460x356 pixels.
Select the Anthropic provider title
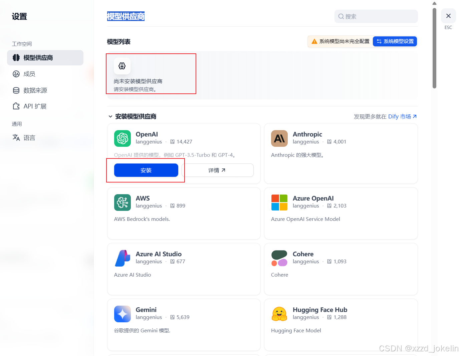click(307, 134)
